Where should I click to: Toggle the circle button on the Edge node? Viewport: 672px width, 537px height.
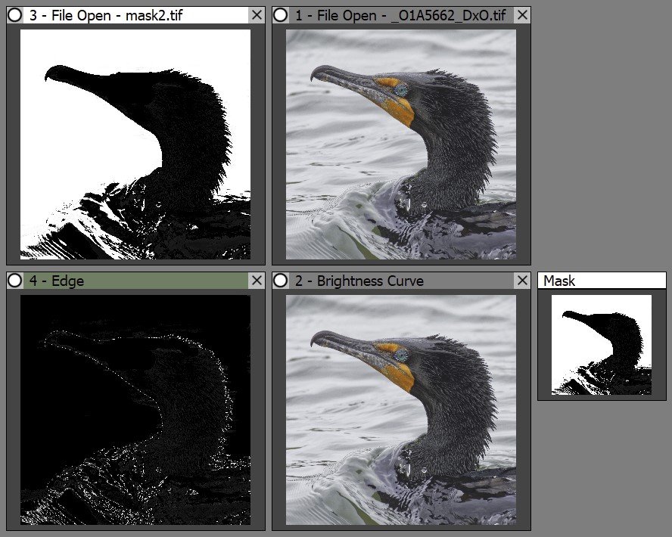(14, 281)
